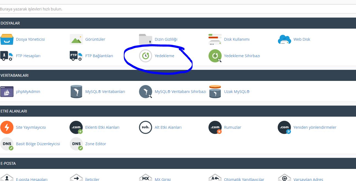Open the Dosya Yöneticisi file manager icon
Image resolution: width=356 pixels, height=181 pixels.
coord(7,39)
